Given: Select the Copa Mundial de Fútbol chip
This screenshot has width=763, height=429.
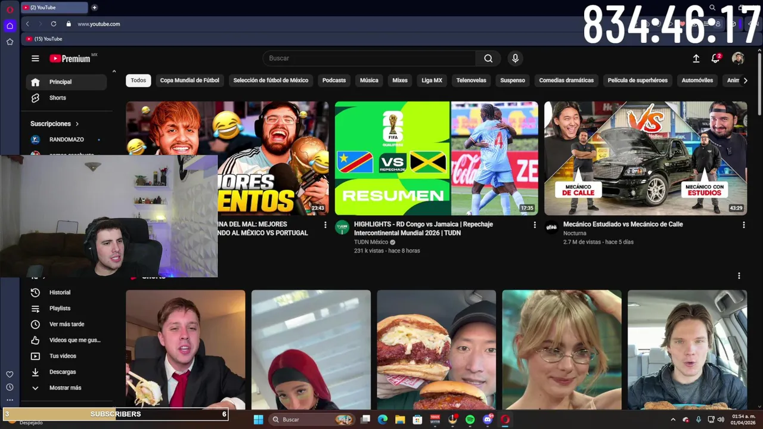Looking at the screenshot, I should (190, 80).
